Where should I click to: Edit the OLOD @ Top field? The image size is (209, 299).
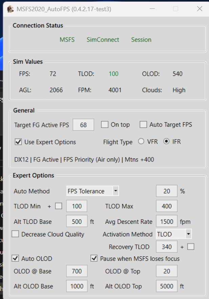pyautogui.click(x=167, y=271)
